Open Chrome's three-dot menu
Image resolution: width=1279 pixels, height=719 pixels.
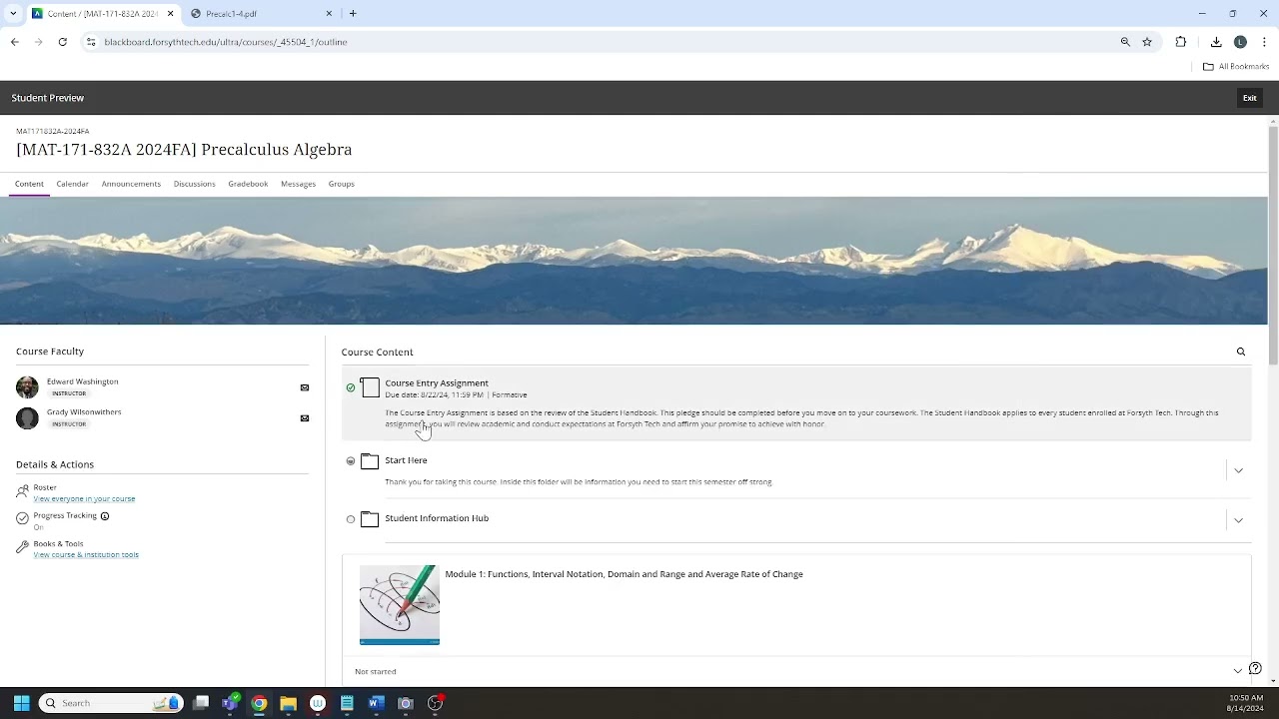(1264, 42)
